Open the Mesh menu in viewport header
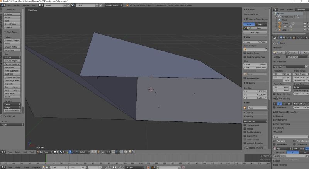The image size is (309, 169). pos(32,152)
